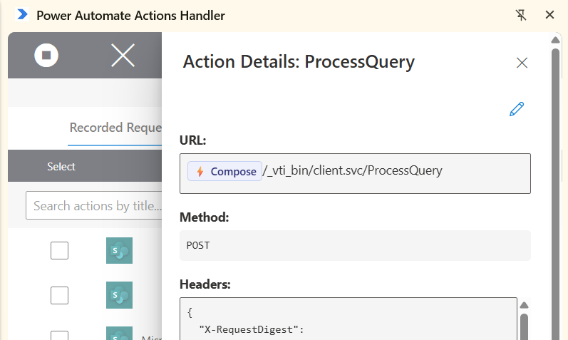The height and width of the screenshot is (340, 568).
Task: Click the Action Details: ProcessQuery heading
Action: (x=299, y=61)
